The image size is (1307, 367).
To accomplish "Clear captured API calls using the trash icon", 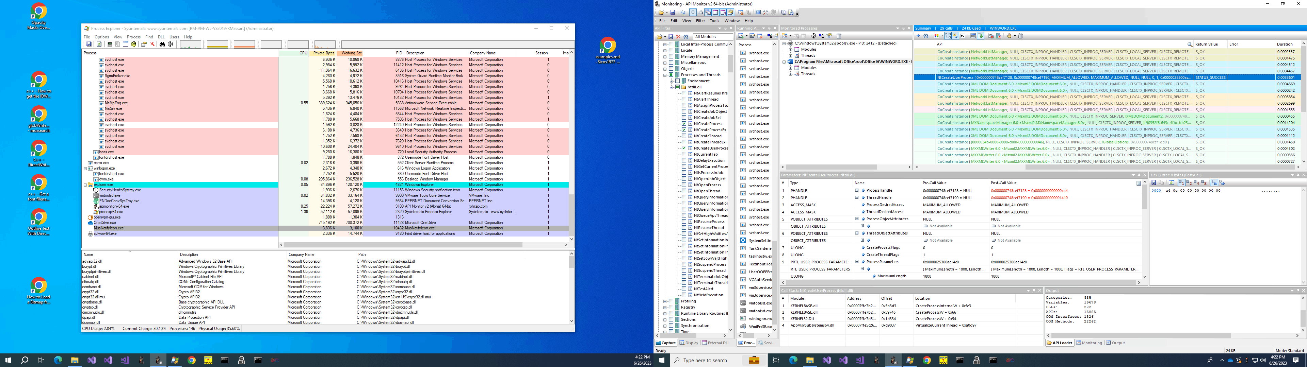I will [1021, 36].
